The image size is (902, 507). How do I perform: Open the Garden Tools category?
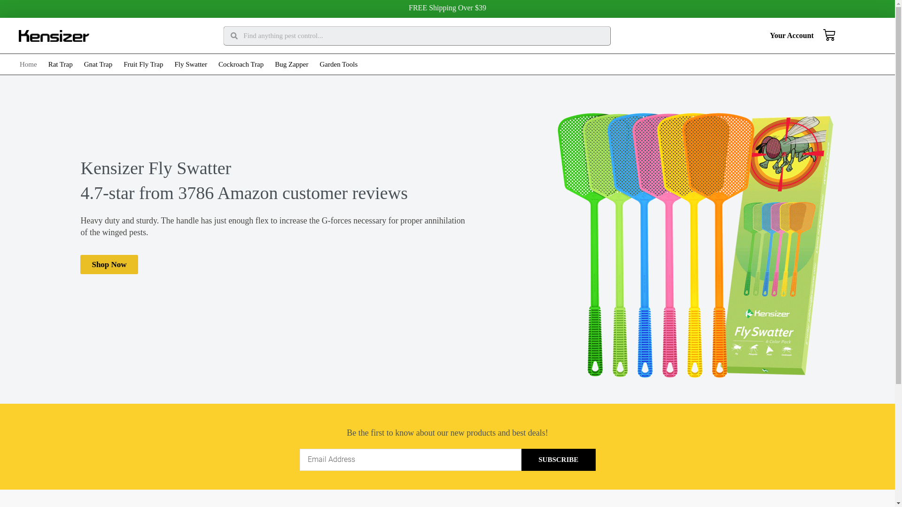(x=338, y=64)
